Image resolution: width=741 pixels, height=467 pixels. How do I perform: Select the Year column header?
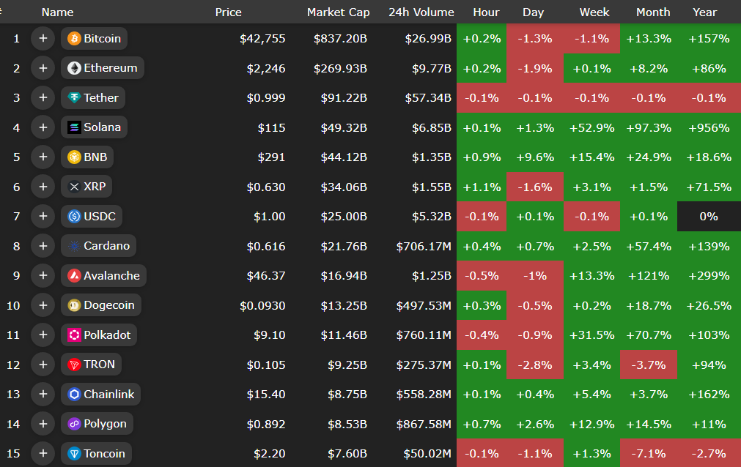point(704,12)
